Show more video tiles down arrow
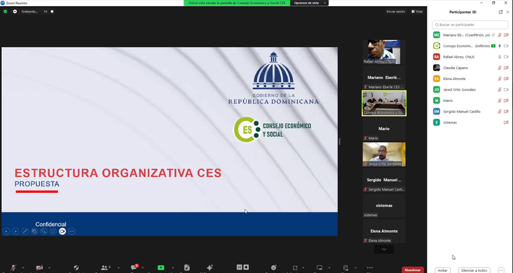This screenshot has height=273, width=513. click(384, 249)
